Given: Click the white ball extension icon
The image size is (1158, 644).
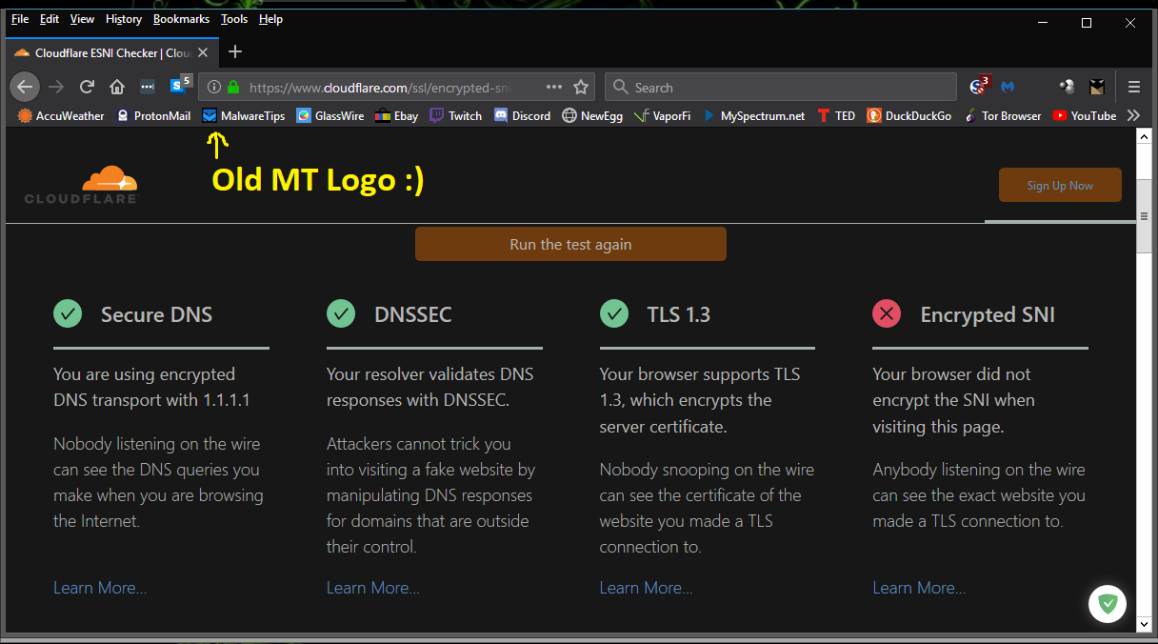Looking at the screenshot, I should coord(1067,87).
